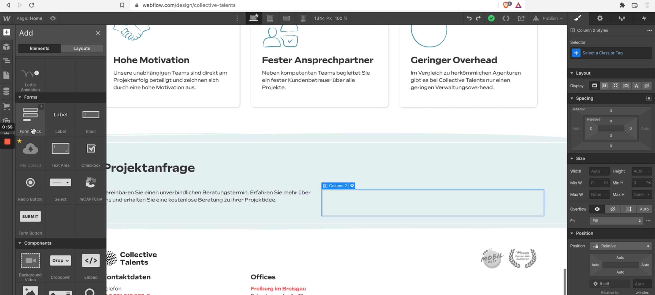The image size is (655, 295).
Task: Open the Fit dropdown
Action: [x=616, y=221]
